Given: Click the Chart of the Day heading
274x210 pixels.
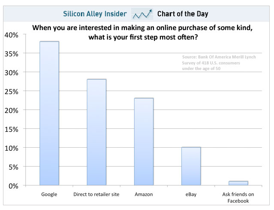Looking at the screenshot, I should (x=183, y=14).
